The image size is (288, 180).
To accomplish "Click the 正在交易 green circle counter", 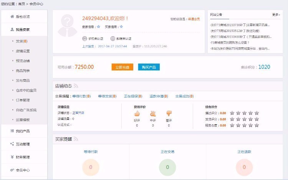I will (167, 167).
